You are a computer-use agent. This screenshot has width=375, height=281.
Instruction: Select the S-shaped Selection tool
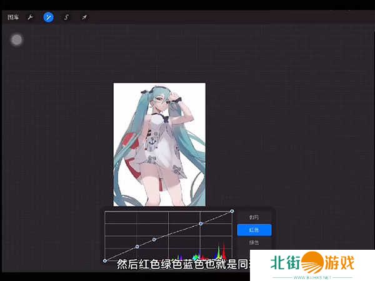tap(66, 17)
